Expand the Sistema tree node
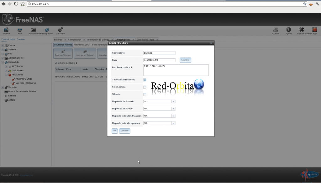 point(3,50)
